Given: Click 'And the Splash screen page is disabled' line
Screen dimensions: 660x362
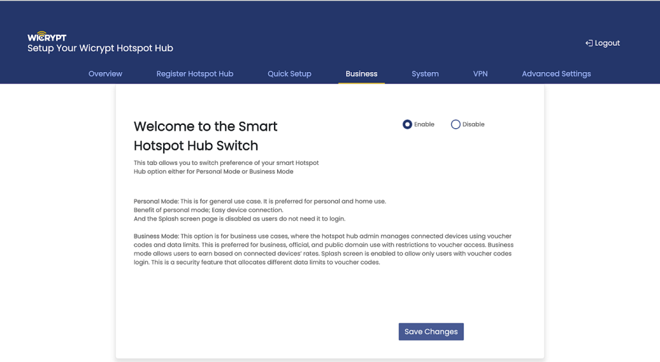Looking at the screenshot, I should tap(240, 218).
